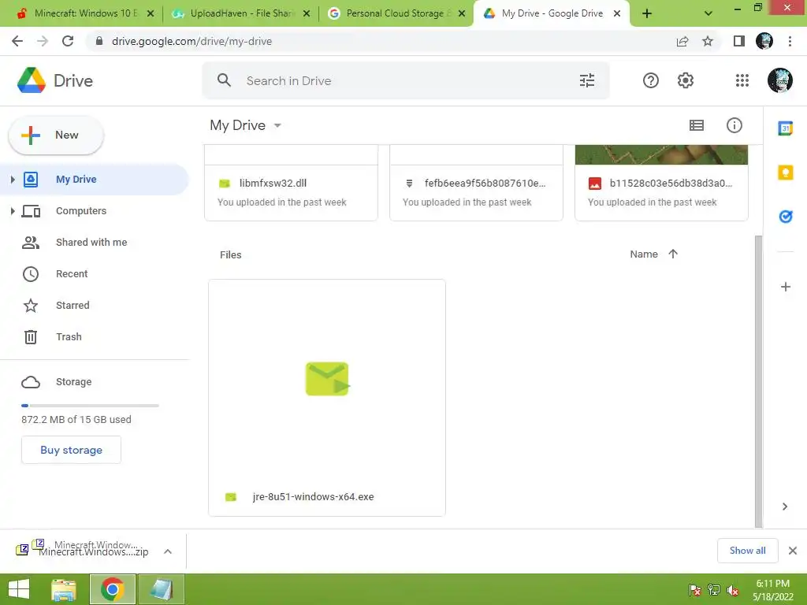The height and width of the screenshot is (605, 807).
Task: Click Buy storage button
Action: 71,450
